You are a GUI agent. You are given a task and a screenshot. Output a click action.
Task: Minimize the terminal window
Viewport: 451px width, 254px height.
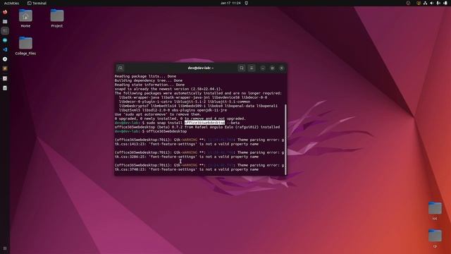click(263, 68)
